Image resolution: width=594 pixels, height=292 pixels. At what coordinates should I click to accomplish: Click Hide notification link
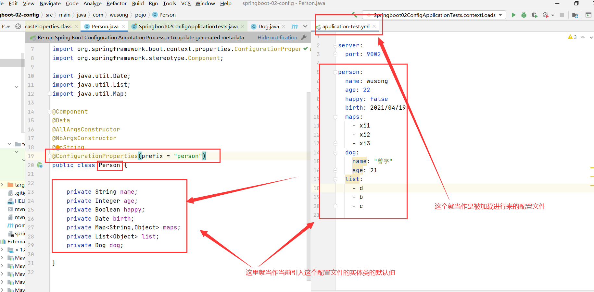tap(277, 38)
